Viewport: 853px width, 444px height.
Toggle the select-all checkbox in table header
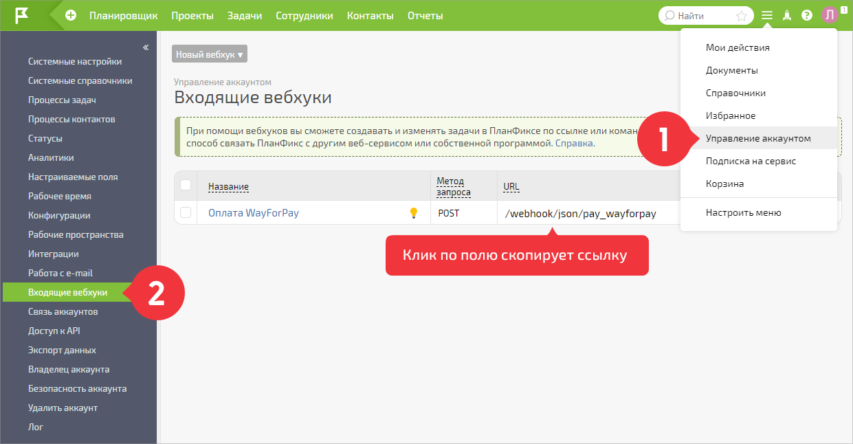point(186,185)
